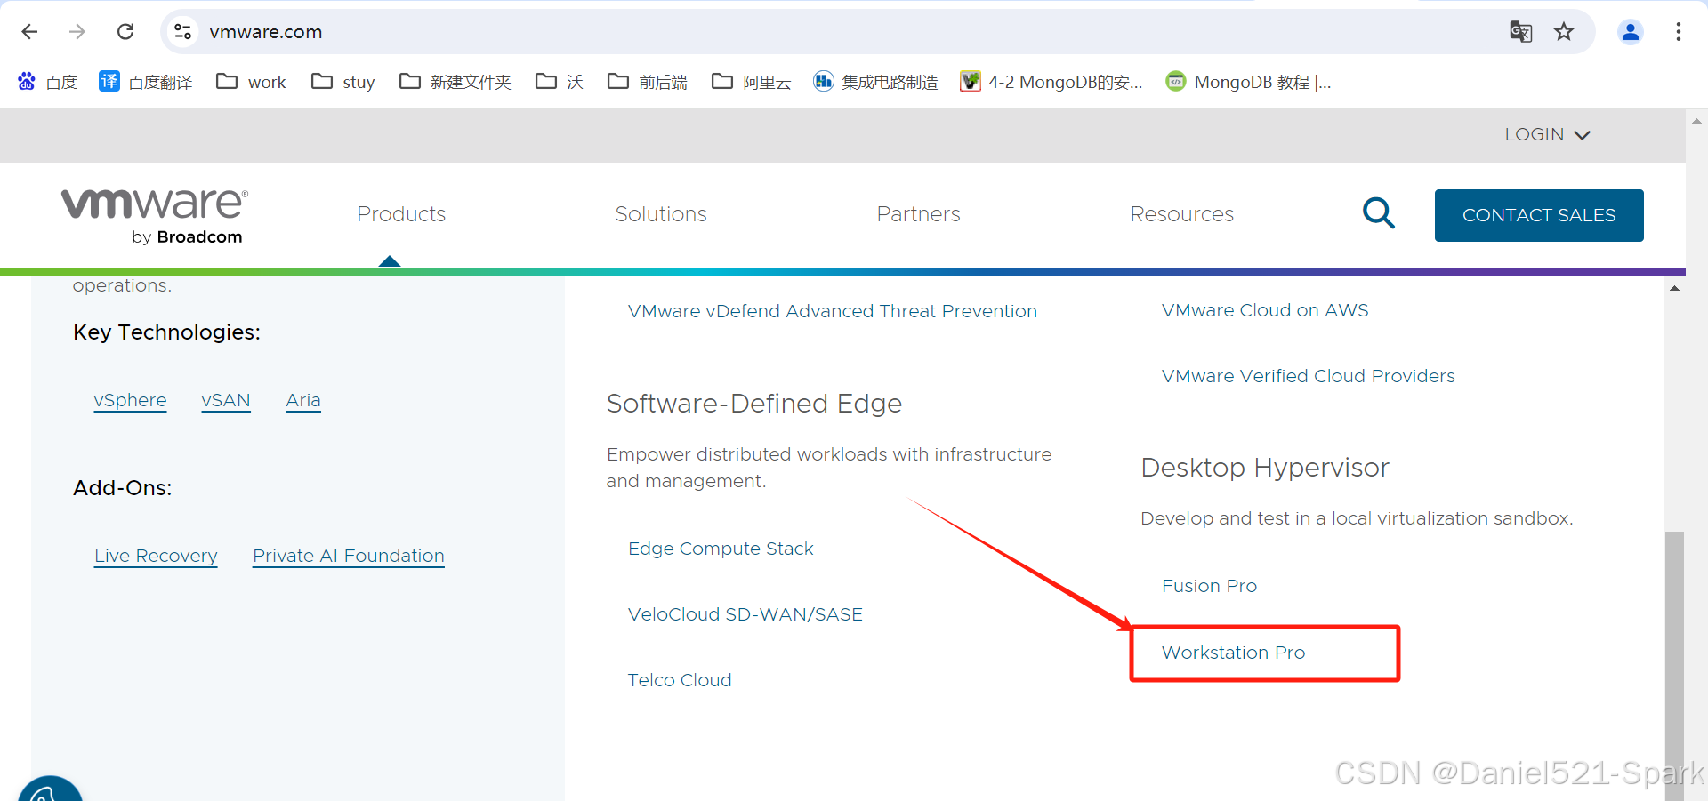Open the MongoDB 教程 bookmark
Image resolution: width=1708 pixels, height=801 pixels.
tap(1249, 82)
